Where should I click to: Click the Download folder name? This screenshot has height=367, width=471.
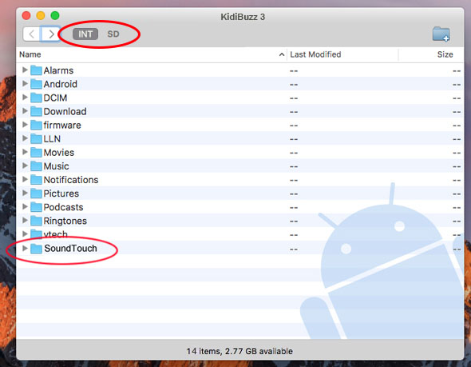point(65,111)
